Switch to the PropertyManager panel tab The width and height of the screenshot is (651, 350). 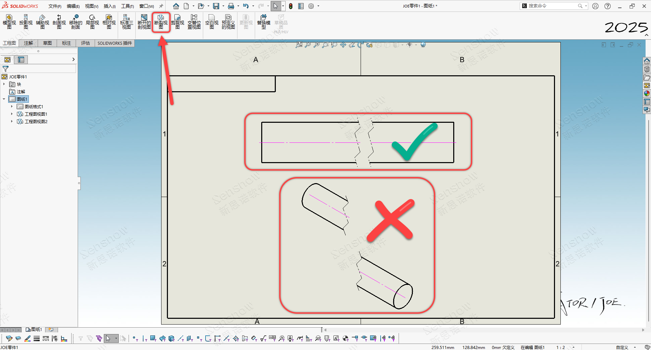click(21, 60)
